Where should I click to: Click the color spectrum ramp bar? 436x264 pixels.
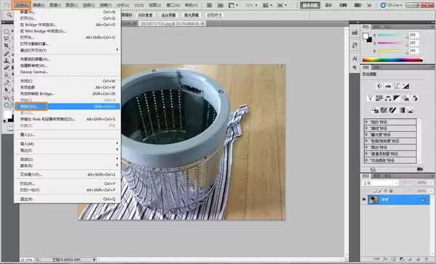click(392, 59)
